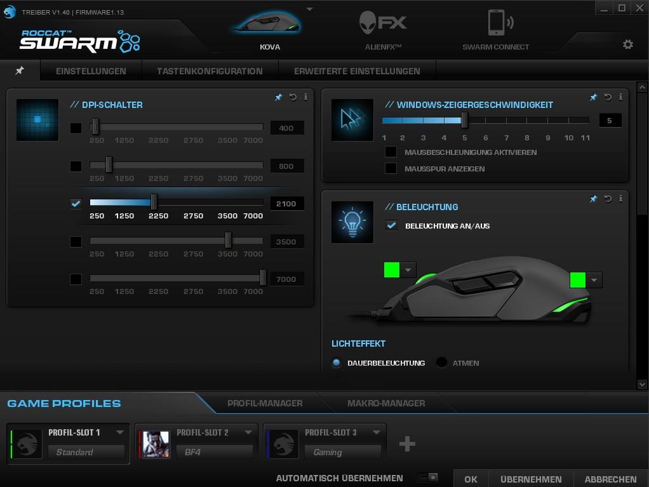Image resolution: width=649 pixels, height=487 pixels.
Task: Click the DPI-Schalter grid icon
Action: click(37, 119)
